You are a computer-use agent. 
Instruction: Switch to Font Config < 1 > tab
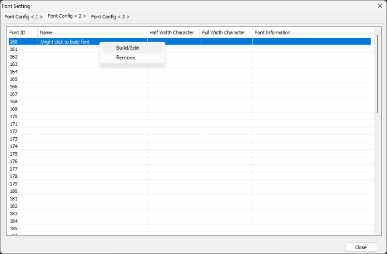coord(23,16)
